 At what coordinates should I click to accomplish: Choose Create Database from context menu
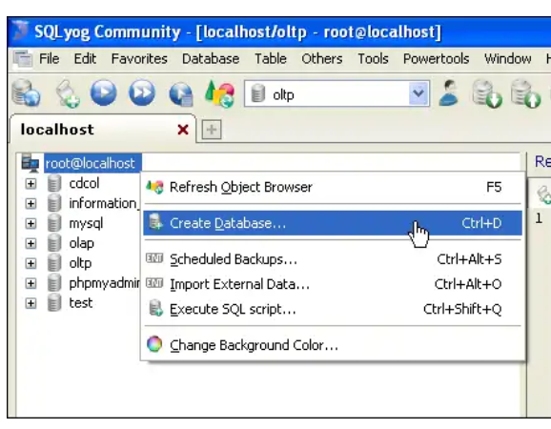(x=333, y=223)
